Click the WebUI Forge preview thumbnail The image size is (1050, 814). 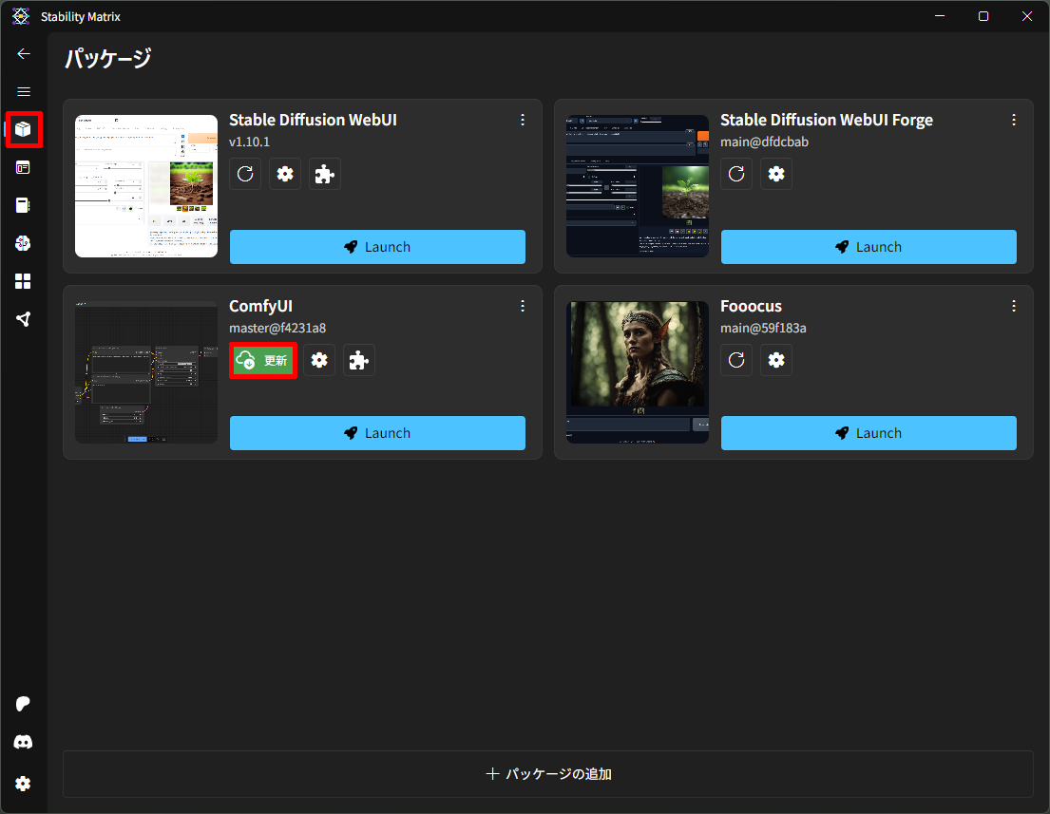pos(638,186)
